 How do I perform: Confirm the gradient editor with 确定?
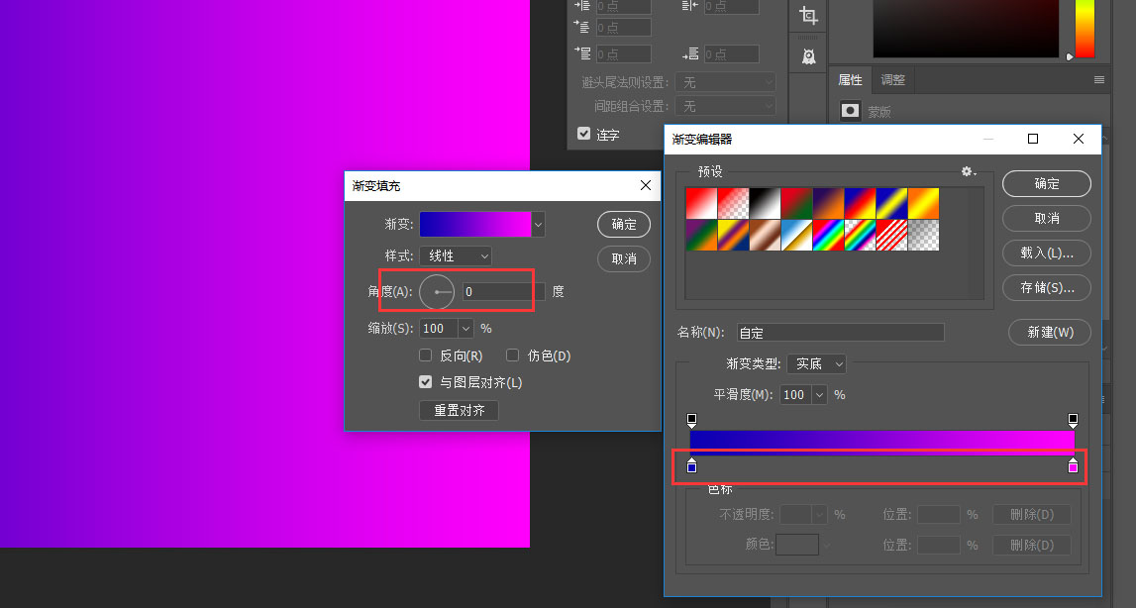click(1047, 183)
